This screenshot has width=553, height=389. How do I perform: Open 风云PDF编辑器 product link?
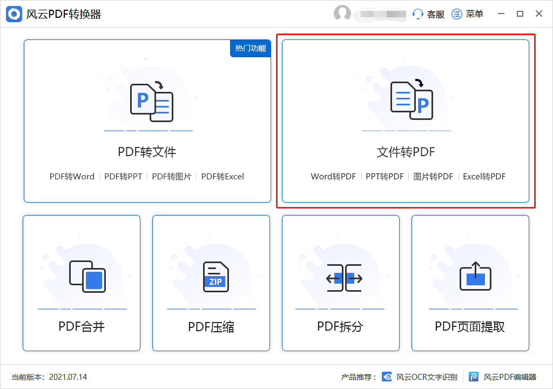510,377
